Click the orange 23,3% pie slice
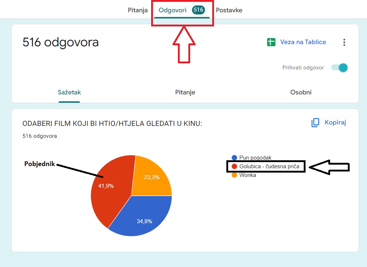Viewport: 367px width, 267px height. point(152,178)
